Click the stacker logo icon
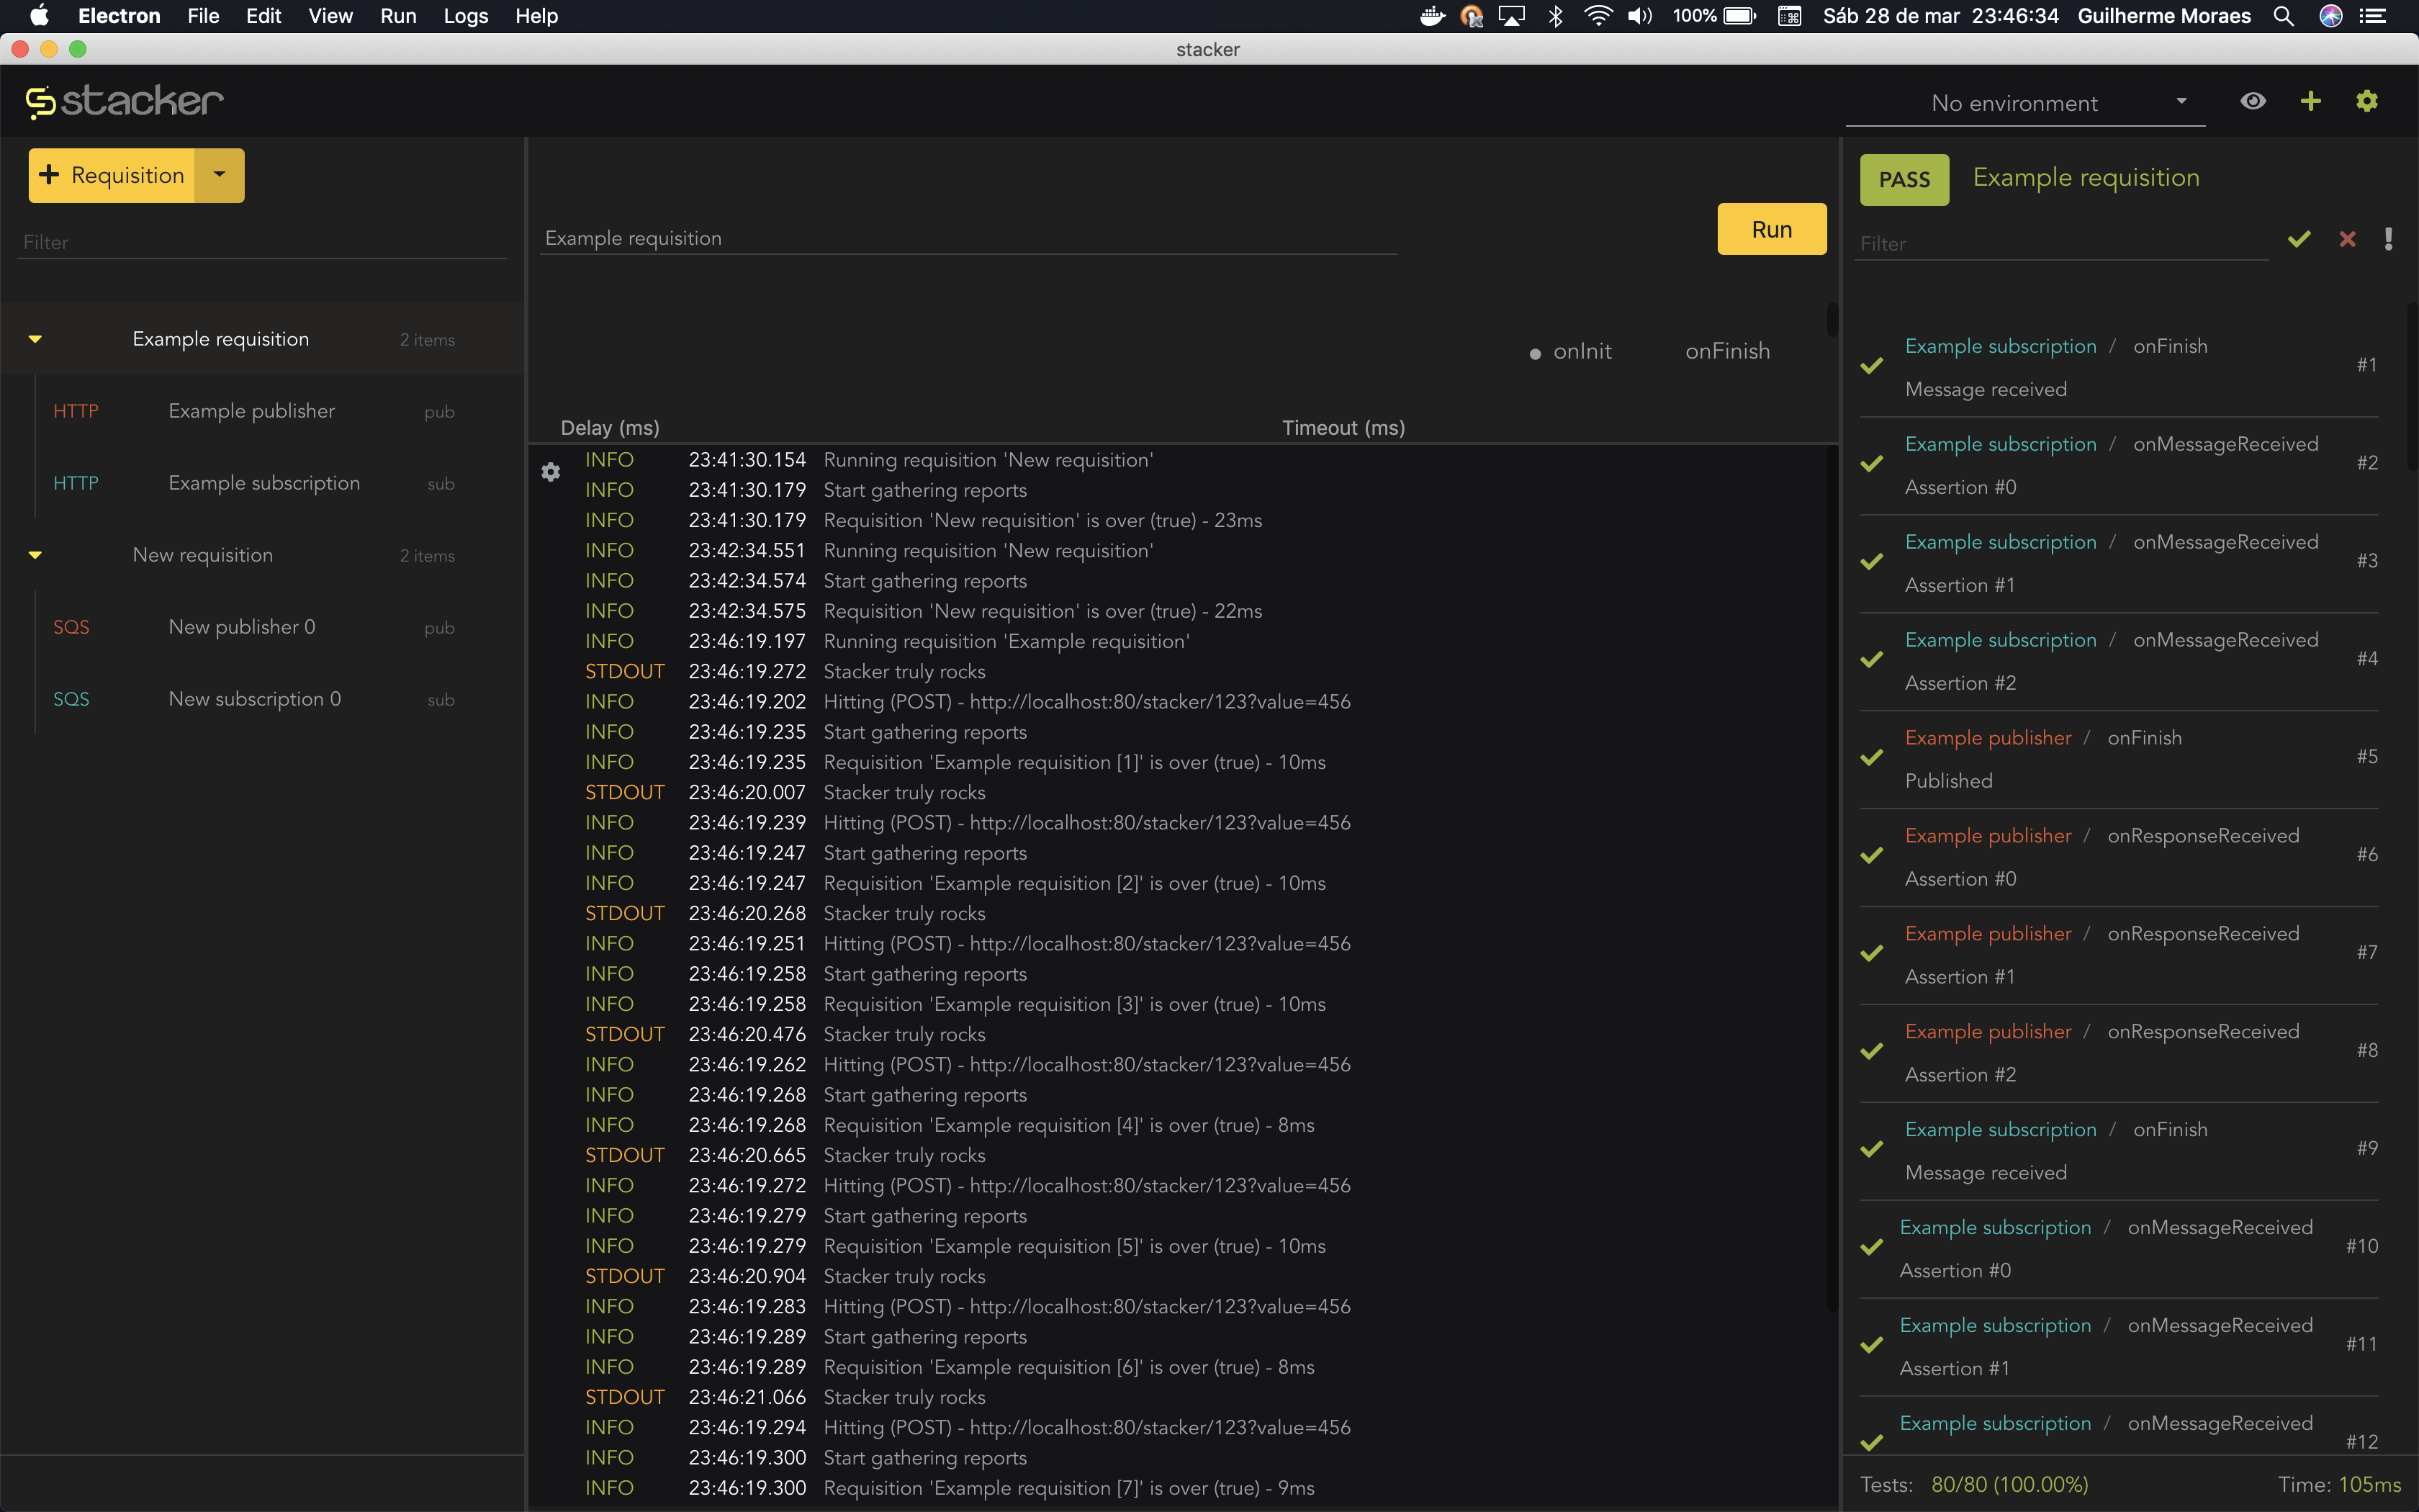 point(41,102)
